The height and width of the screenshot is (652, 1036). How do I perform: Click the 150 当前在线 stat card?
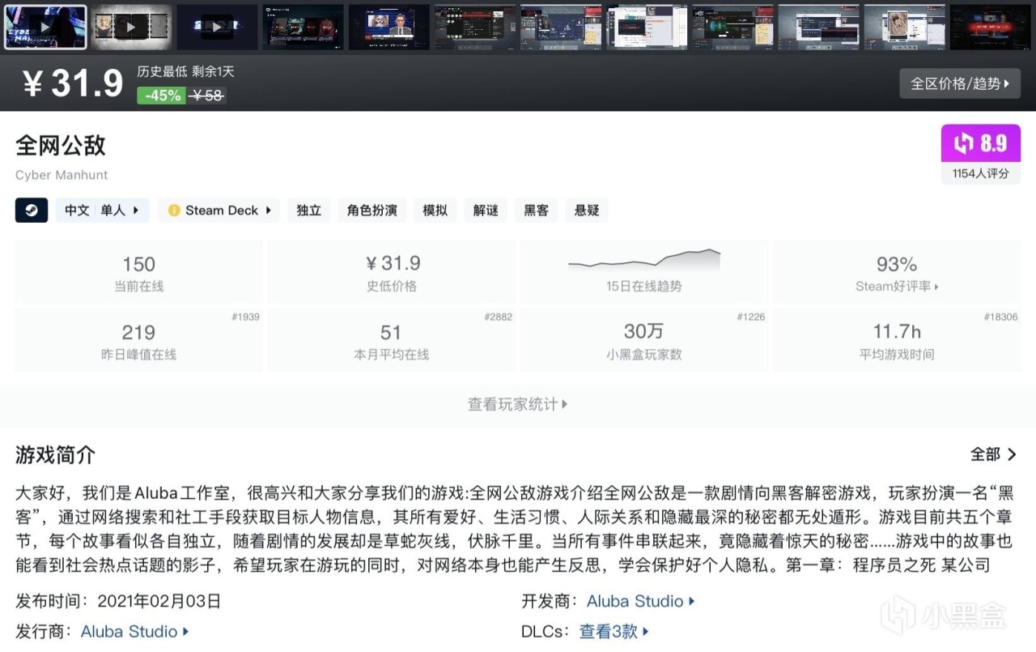[138, 272]
